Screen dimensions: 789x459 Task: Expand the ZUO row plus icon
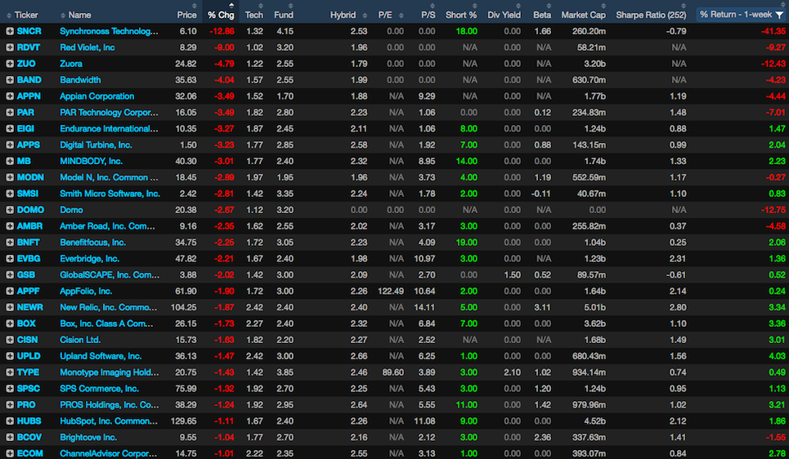[x=10, y=64]
